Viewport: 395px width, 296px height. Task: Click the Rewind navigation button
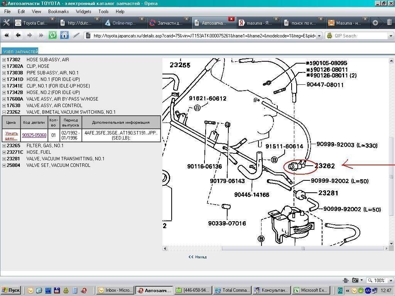pos(7,35)
